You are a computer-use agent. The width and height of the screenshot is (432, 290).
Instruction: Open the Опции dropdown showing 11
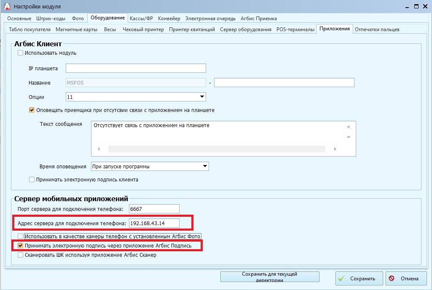(202, 97)
